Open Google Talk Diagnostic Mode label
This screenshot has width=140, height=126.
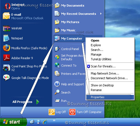click(x=30, y=78)
